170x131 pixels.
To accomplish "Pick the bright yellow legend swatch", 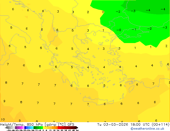I will (44, 128).
